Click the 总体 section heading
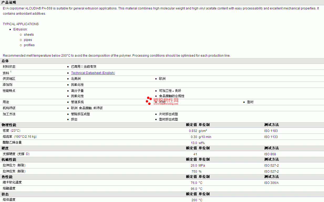The height and width of the screenshot is (202, 324). coord(5,61)
